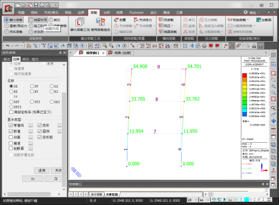Open the 结构 ribbon tab
Viewport: 279px width, 205px height.
[34, 12]
